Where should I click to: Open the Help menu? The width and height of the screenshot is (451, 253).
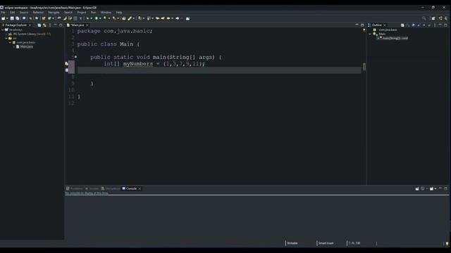tap(119, 13)
